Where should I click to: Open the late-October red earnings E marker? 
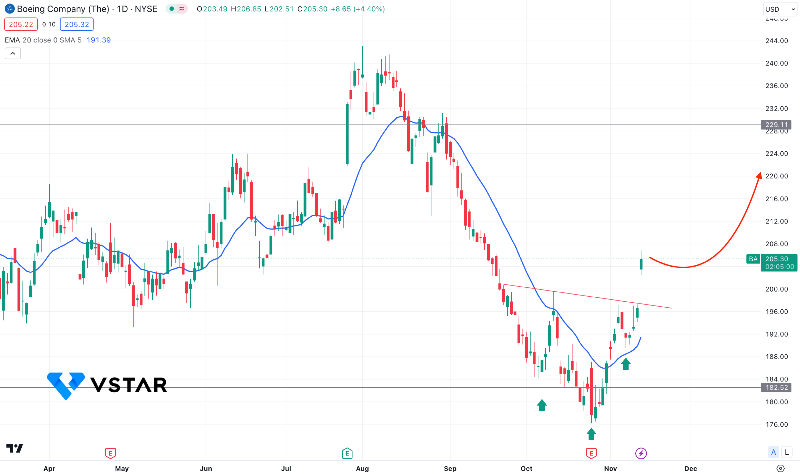coord(591,453)
